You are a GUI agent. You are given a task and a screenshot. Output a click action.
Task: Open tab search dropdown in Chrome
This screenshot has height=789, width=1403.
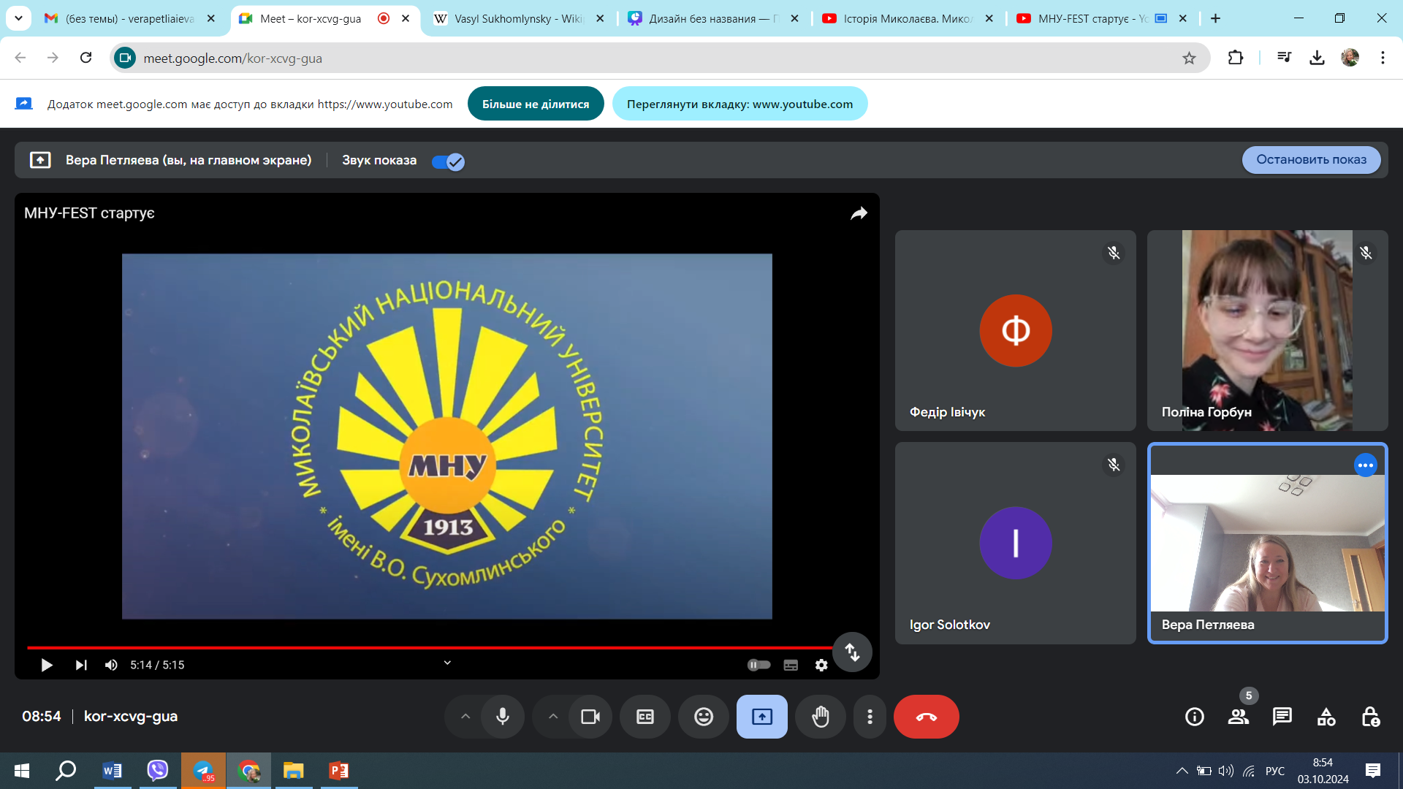[18, 18]
